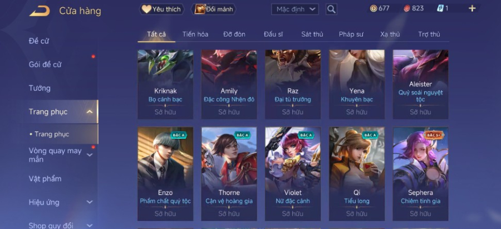Open the Mặc định sort dropdown
Viewport: 501px width, 229px height.
[x=295, y=9]
